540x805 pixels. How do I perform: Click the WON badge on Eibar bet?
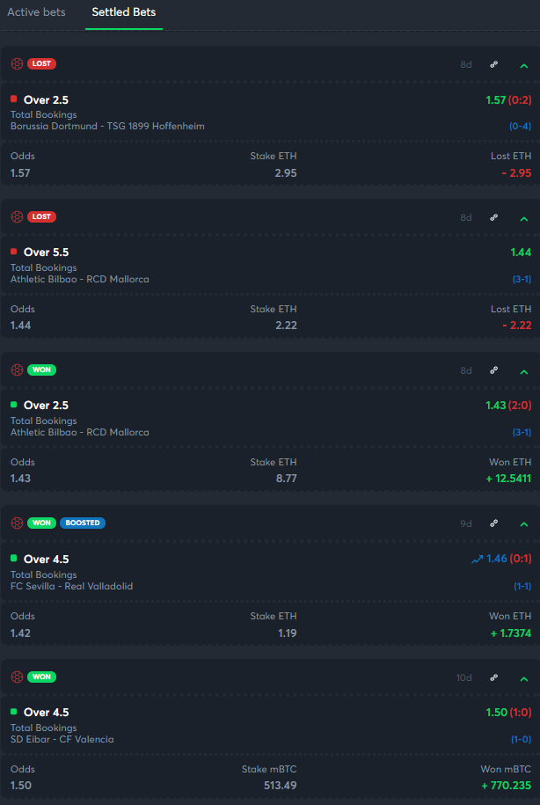[x=41, y=677]
